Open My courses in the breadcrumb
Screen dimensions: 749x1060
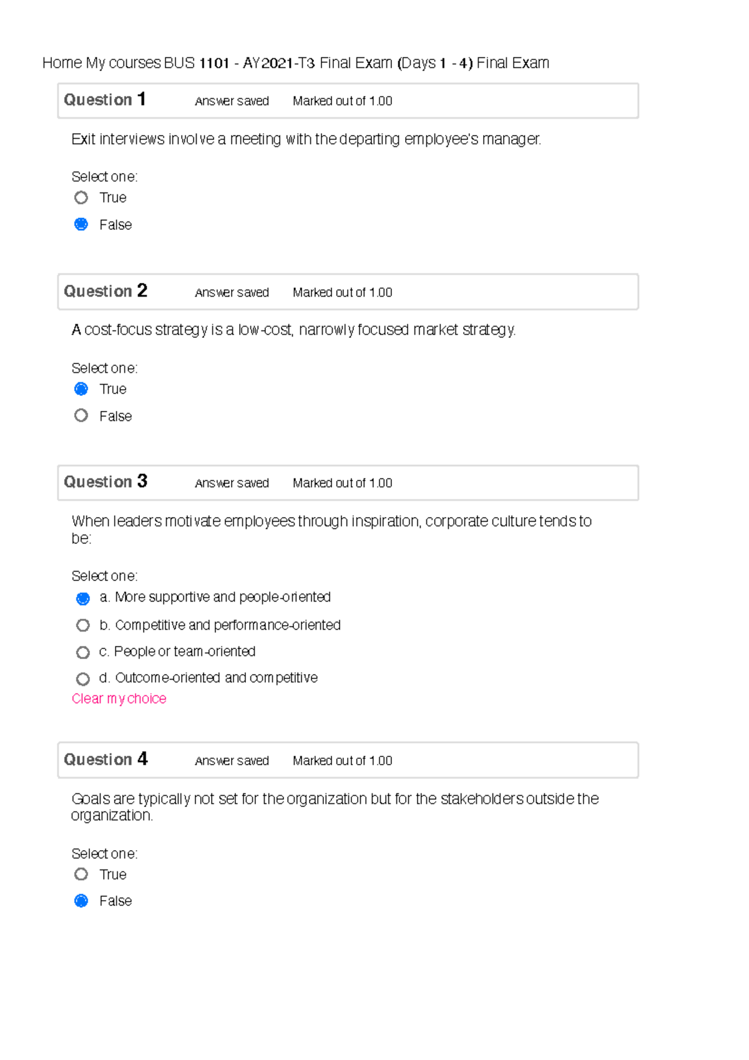(x=123, y=63)
